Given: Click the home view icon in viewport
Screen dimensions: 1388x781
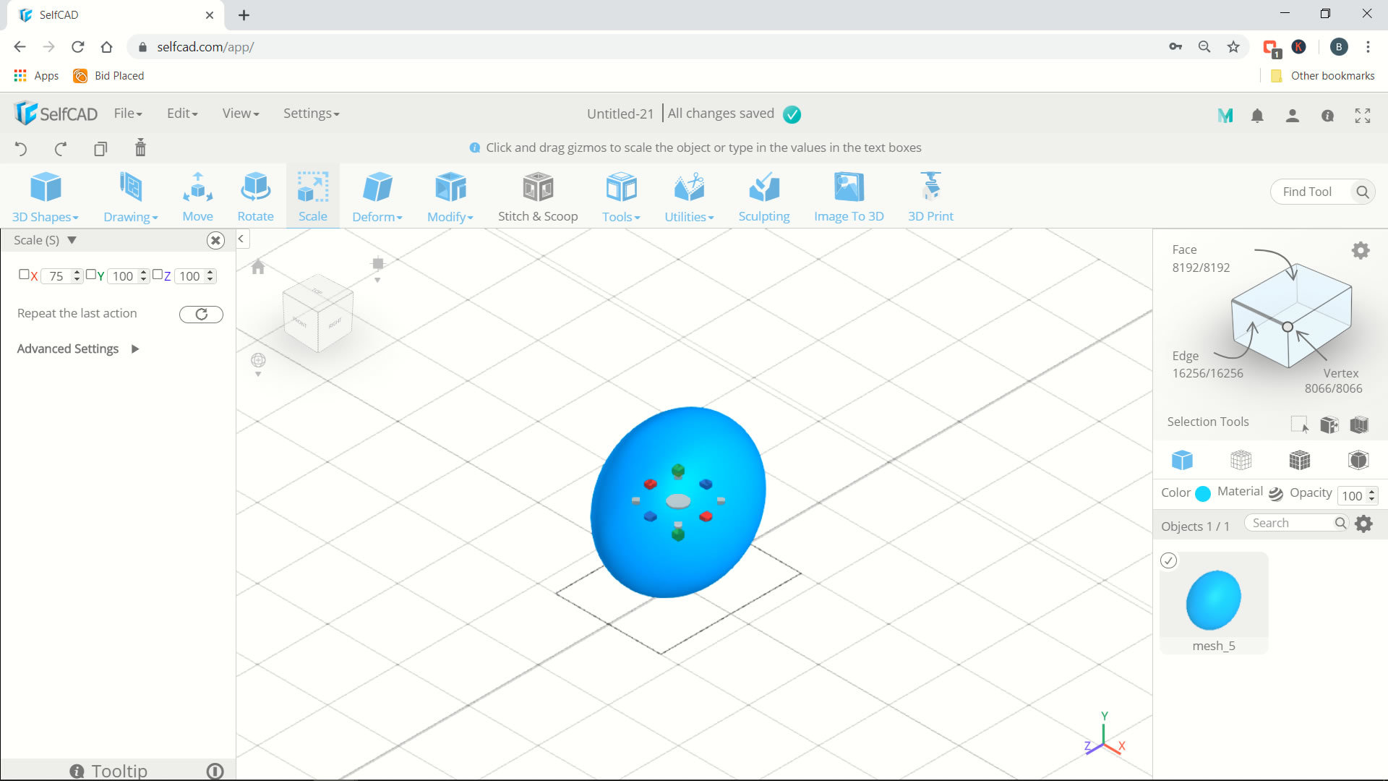Looking at the screenshot, I should point(258,268).
